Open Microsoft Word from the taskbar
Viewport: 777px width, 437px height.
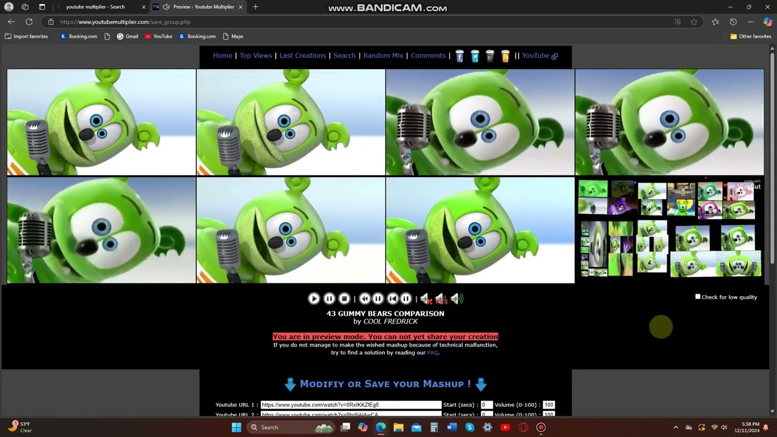tap(452, 427)
